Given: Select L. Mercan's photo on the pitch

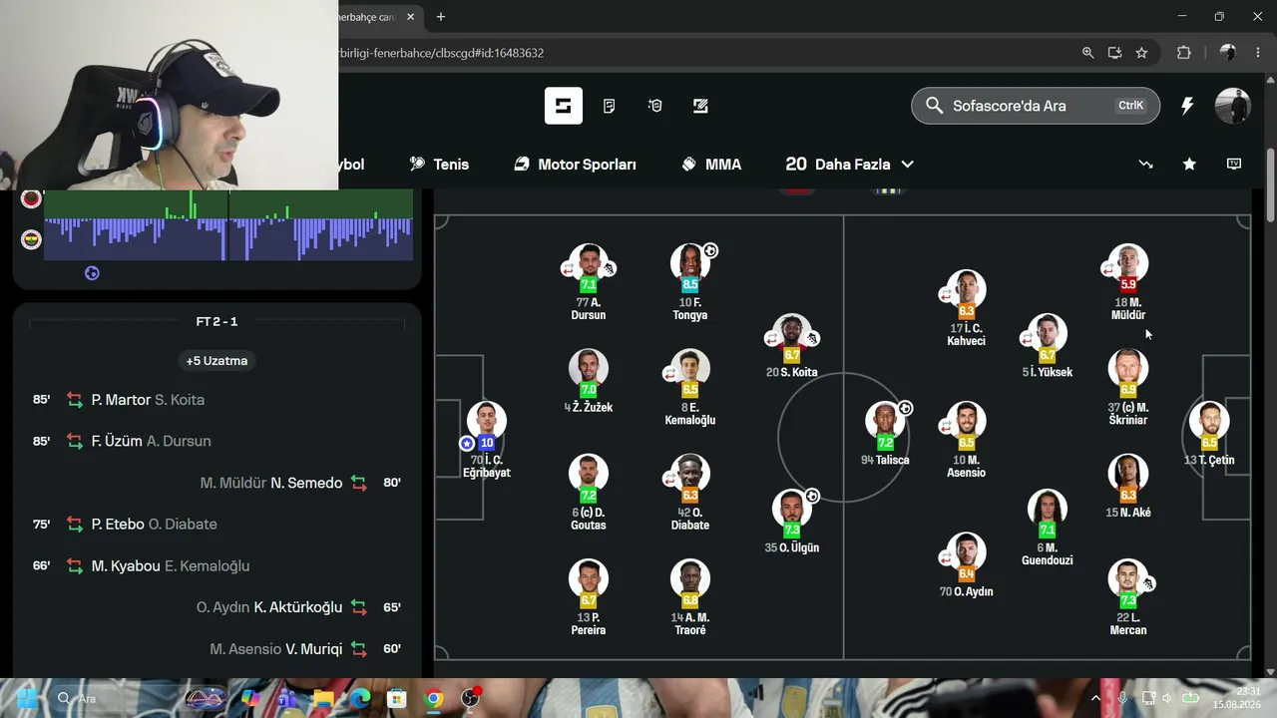Looking at the screenshot, I should pyautogui.click(x=1128, y=578).
